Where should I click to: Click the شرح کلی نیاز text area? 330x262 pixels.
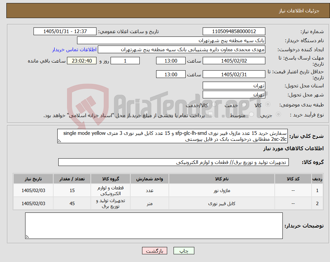(x=172, y=136)
